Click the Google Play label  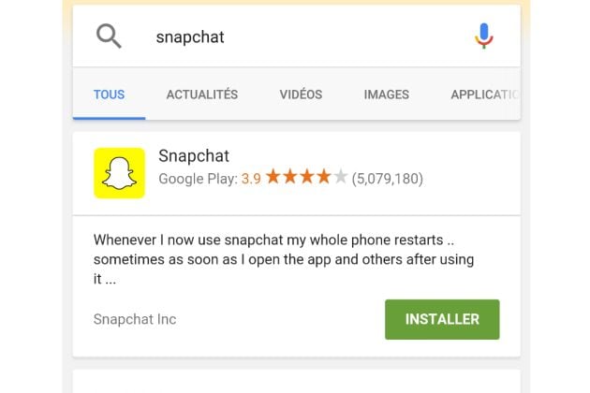coord(198,179)
